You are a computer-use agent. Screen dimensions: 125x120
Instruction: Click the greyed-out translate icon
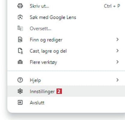pyautogui.click(x=20, y=28)
